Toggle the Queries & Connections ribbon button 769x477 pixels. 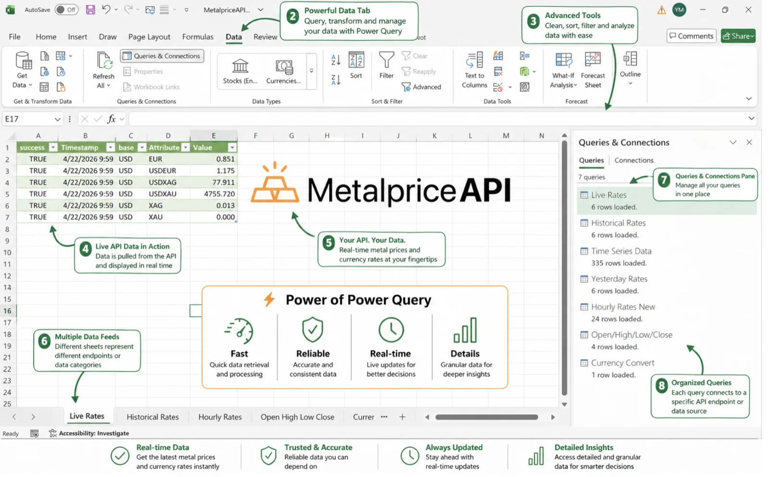[x=162, y=56]
